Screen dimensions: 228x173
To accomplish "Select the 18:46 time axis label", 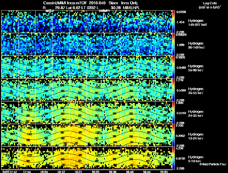I will point(130,172).
